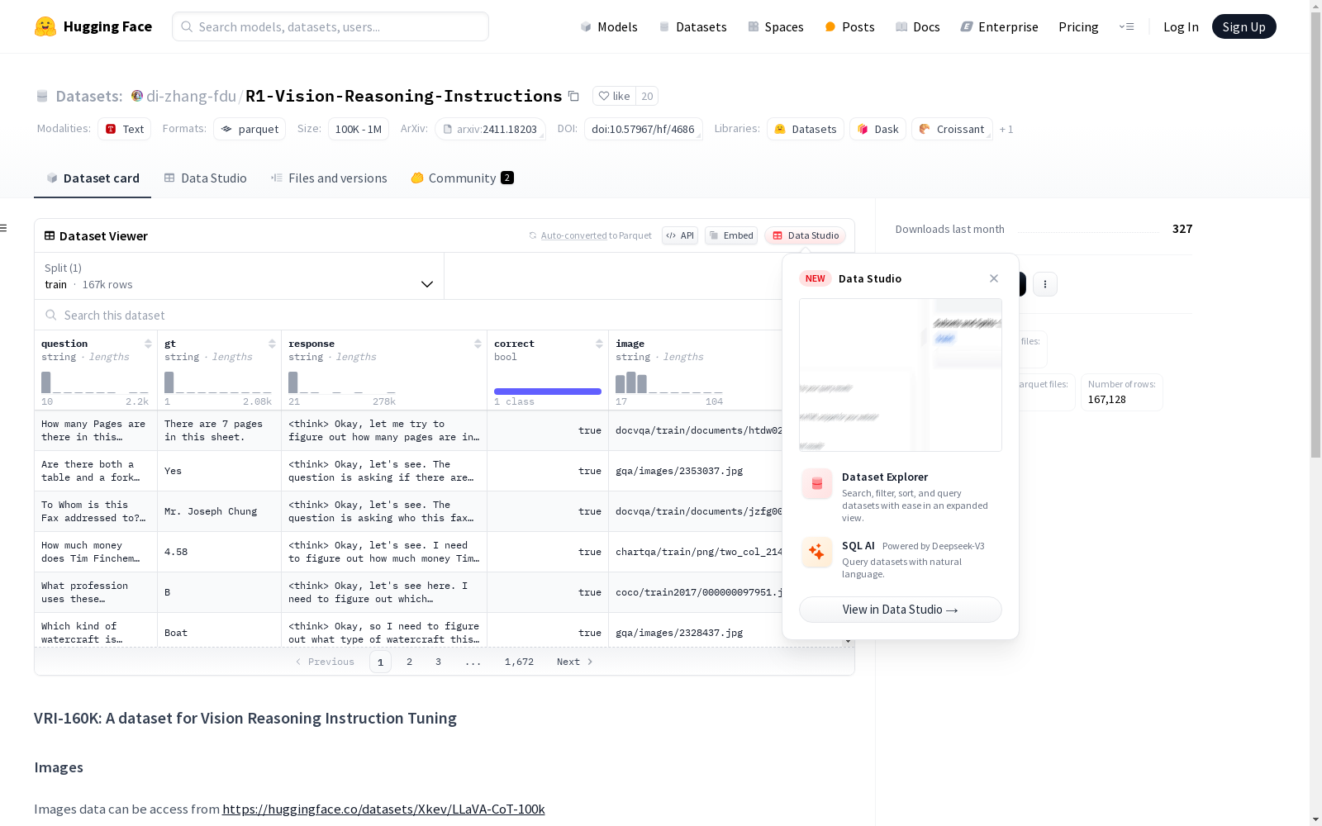Open the DOI tag dropdown

(x=643, y=129)
